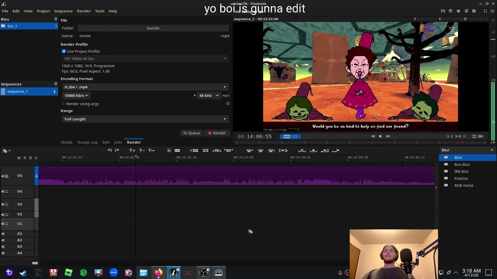The image size is (497, 279).
Task: Redo edit using the toolbar arrow
Action: pos(117,150)
